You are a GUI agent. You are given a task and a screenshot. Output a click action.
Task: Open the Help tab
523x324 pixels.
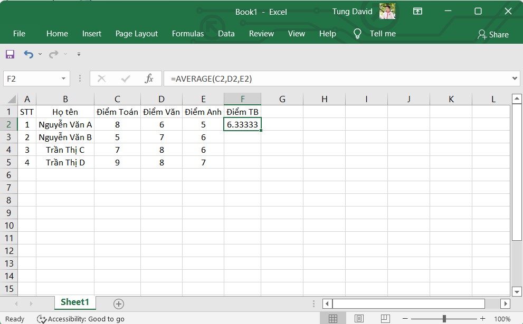point(328,34)
